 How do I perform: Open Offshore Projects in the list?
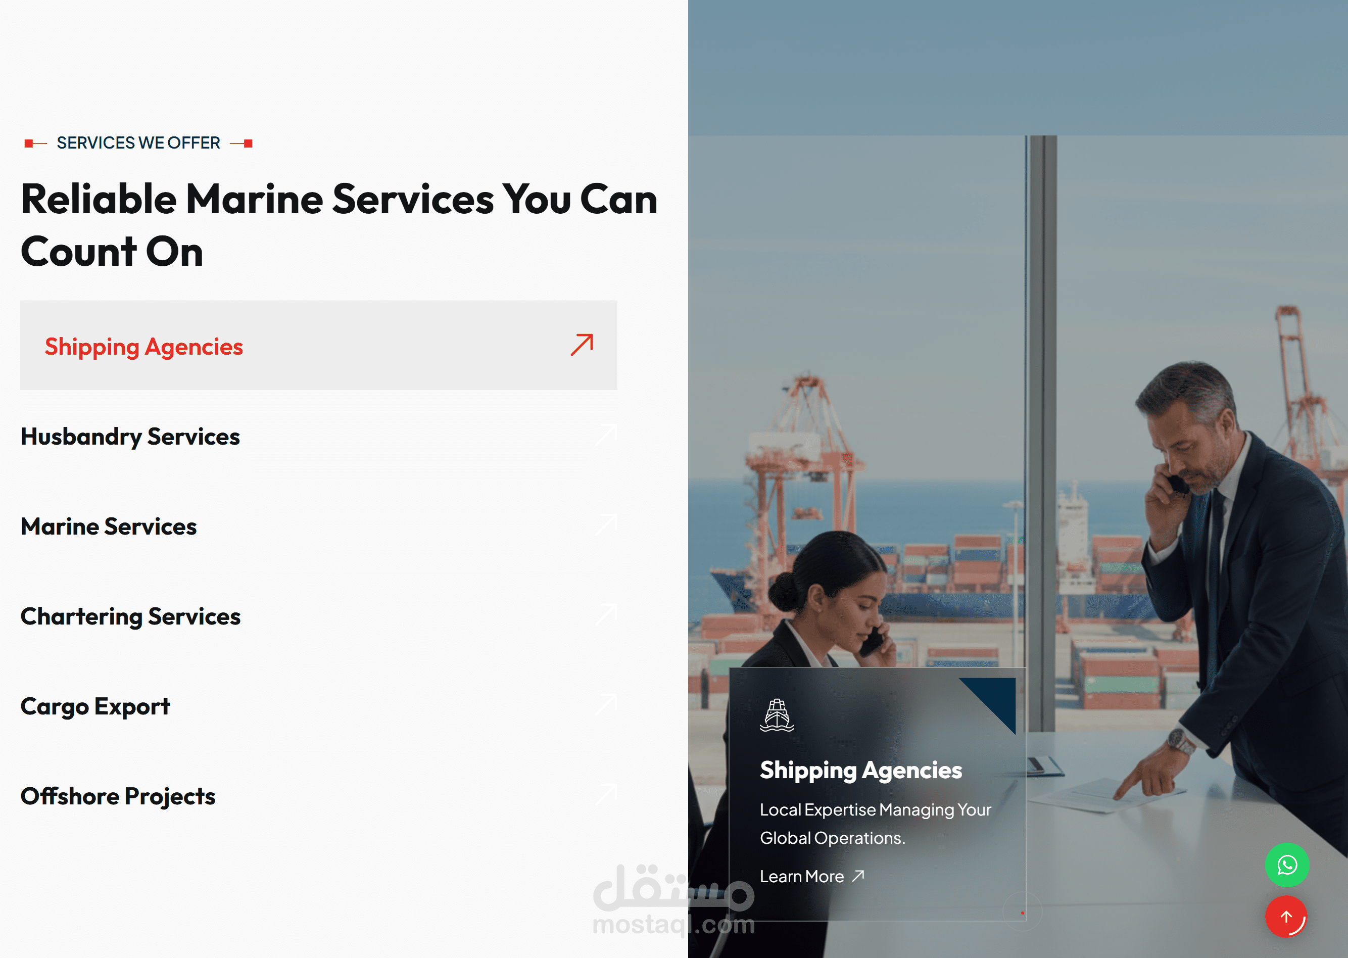(x=118, y=796)
